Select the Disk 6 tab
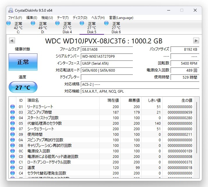 (x=116, y=28)
